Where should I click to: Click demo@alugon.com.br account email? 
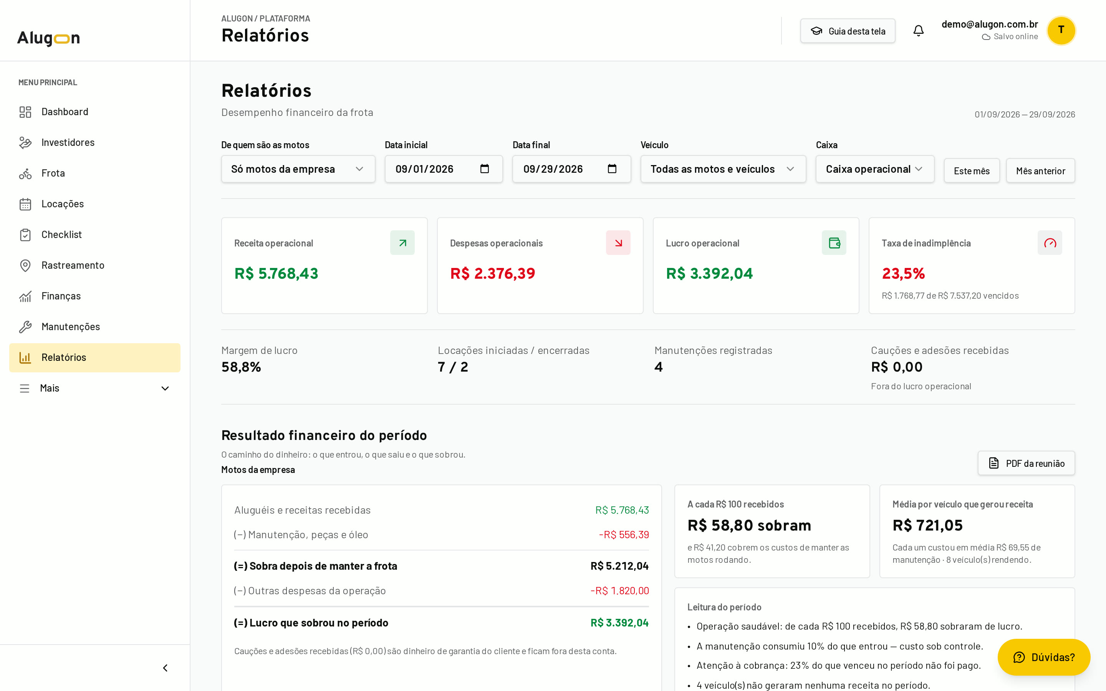pyautogui.click(x=990, y=24)
